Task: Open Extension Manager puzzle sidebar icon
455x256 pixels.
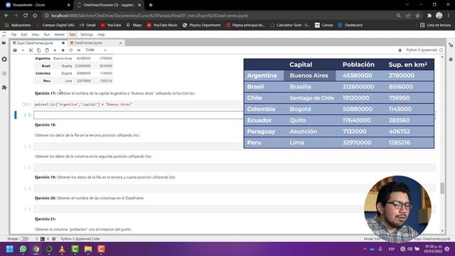Action: click(x=4, y=87)
